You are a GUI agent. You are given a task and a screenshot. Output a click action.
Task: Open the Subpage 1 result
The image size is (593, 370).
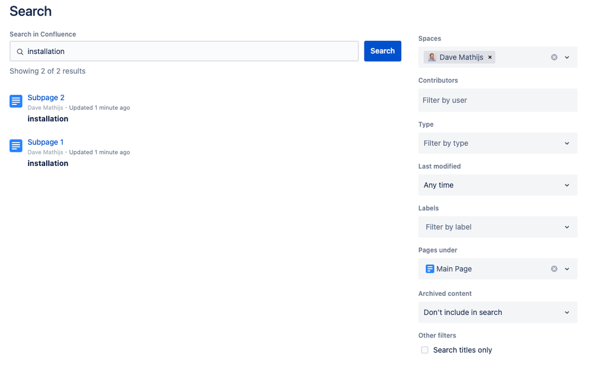tap(46, 142)
